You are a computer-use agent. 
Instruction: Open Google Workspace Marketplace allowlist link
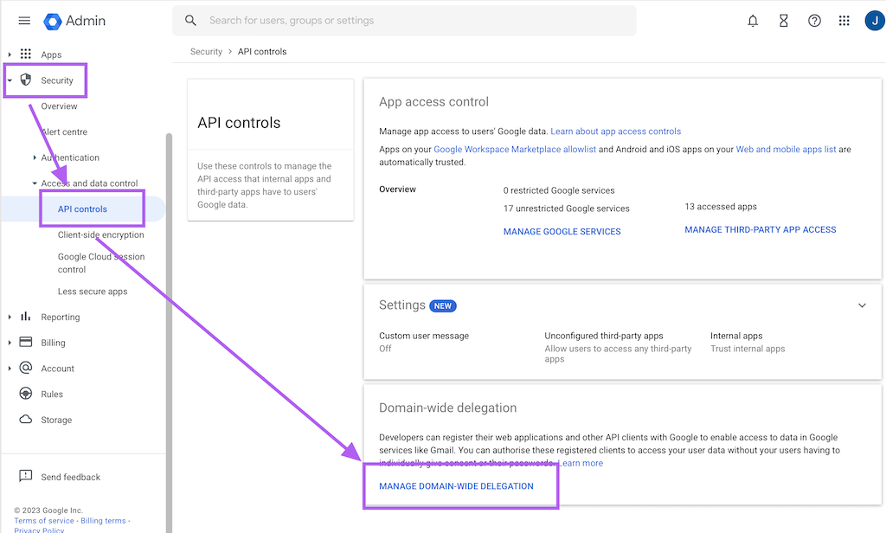[515, 149]
